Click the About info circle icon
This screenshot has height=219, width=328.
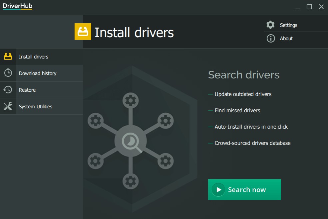[x=271, y=39]
